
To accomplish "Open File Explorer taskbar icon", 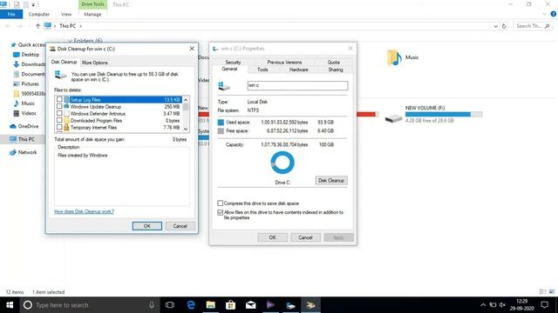I will (x=211, y=305).
